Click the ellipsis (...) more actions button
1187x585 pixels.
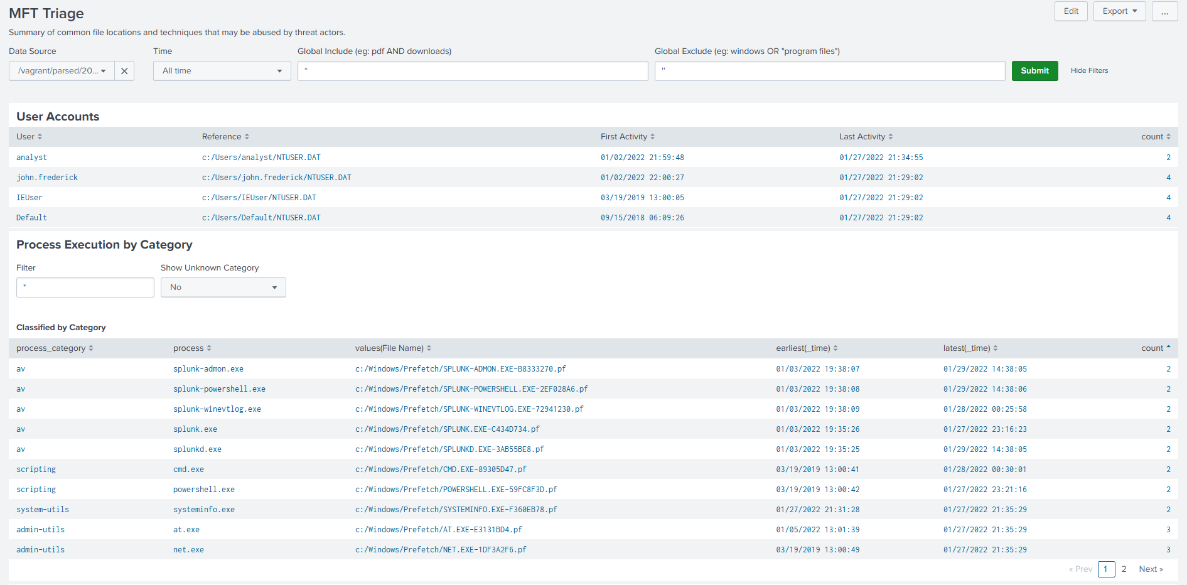[x=1164, y=11]
